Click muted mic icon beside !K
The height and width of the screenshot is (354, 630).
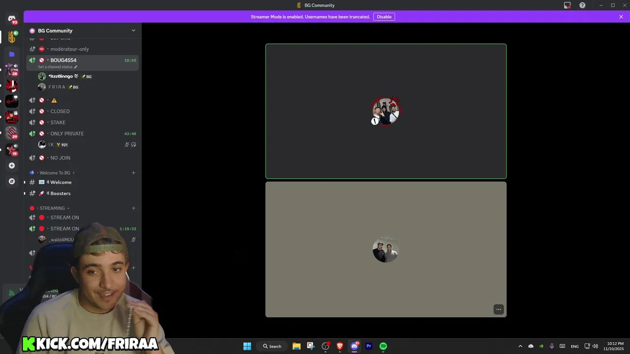(x=126, y=145)
